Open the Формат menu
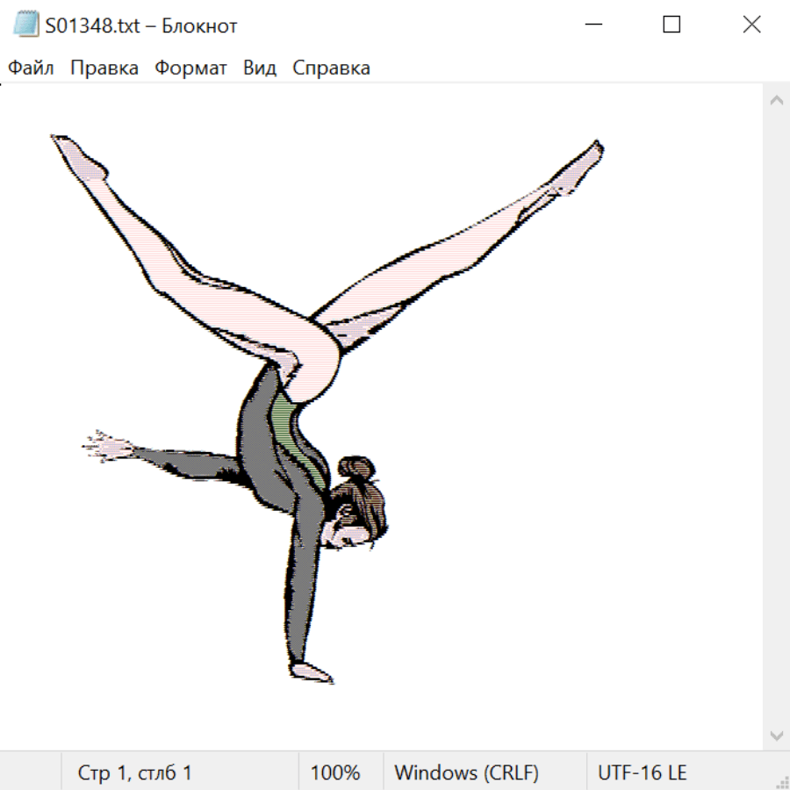Image resolution: width=790 pixels, height=790 pixels. click(x=190, y=68)
